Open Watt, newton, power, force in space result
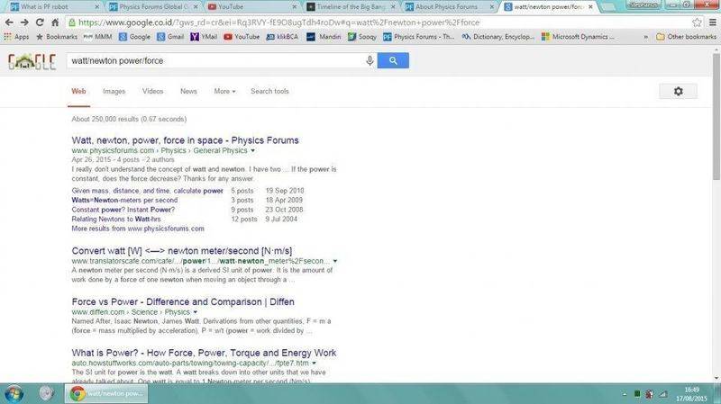Screen dimensions: 721x404 [186, 140]
